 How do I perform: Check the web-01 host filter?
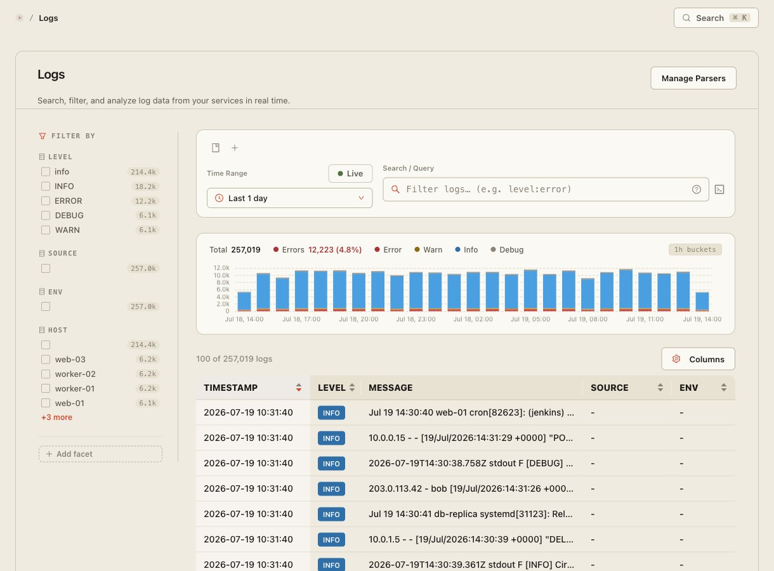(x=46, y=403)
